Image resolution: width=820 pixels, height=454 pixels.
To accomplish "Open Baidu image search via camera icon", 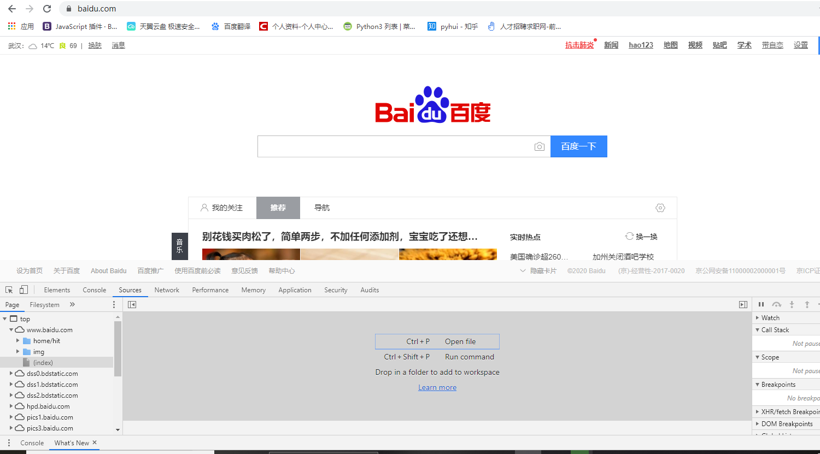I will coord(540,146).
